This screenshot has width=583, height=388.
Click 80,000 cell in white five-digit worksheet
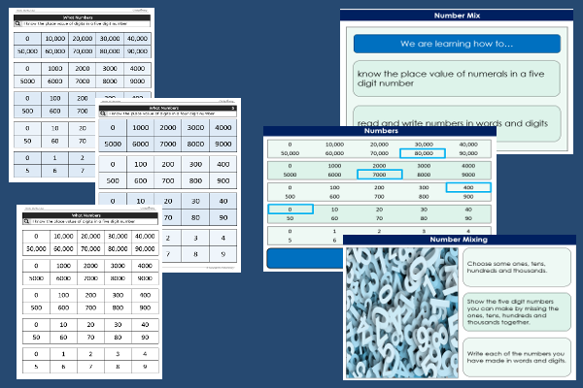(x=118, y=248)
